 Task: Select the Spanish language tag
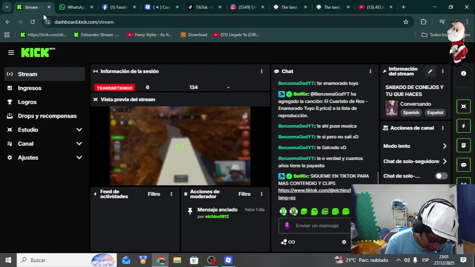[411, 113]
